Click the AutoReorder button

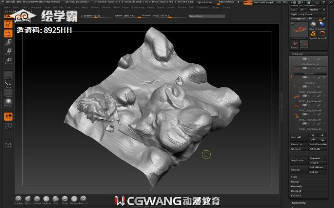(318, 144)
